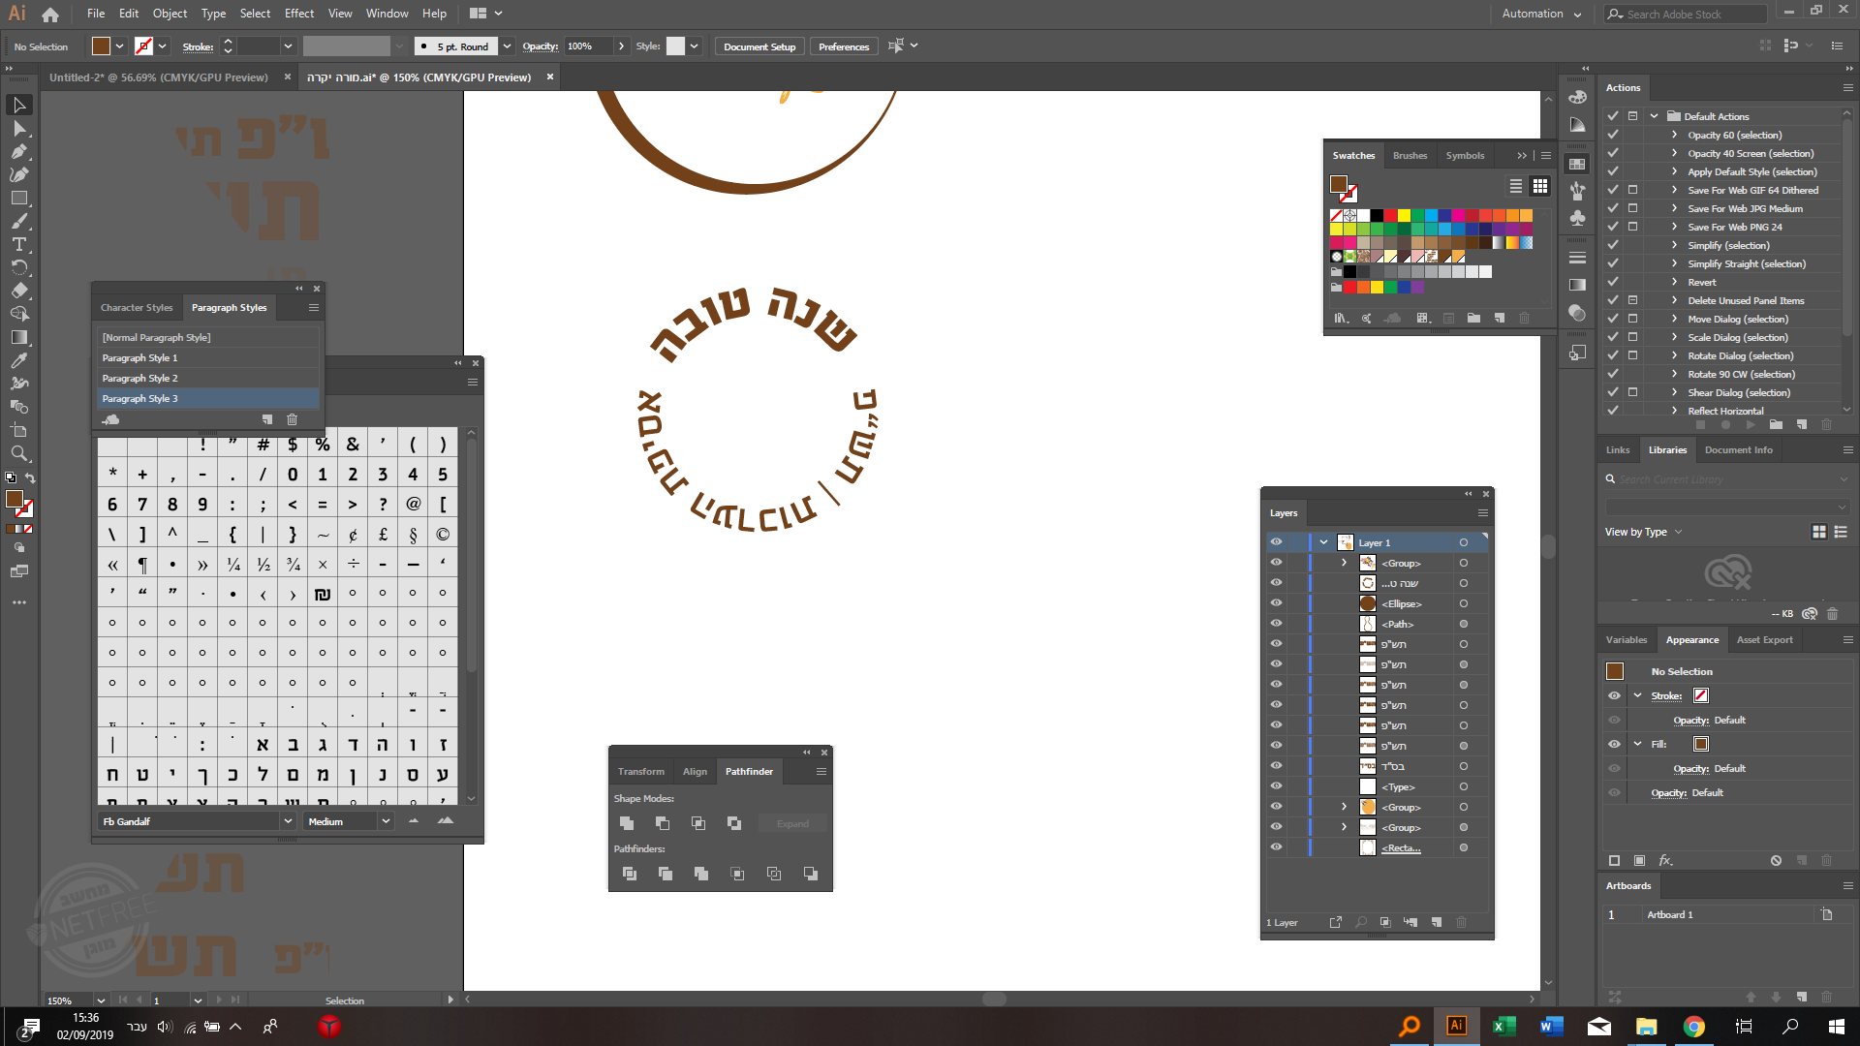Open the Automation workspace dropdown
1860x1046 pixels.
1541,14
